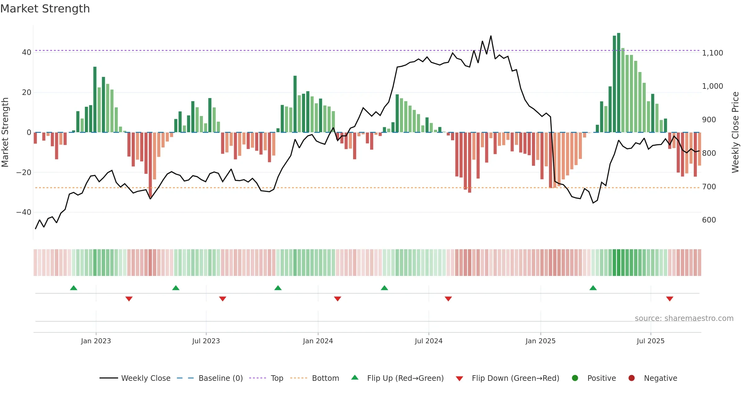Click the Jul 2025 axis label
This screenshot has width=744, height=419.
651,341
